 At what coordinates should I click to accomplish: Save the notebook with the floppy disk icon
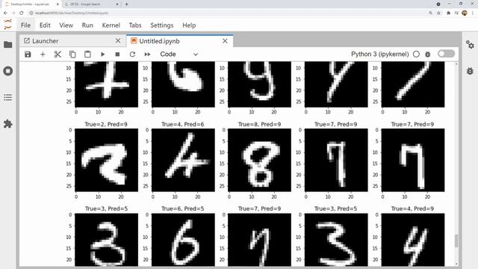(28, 55)
